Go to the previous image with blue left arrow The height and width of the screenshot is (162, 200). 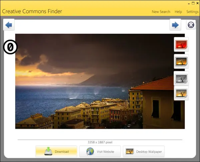9,25
